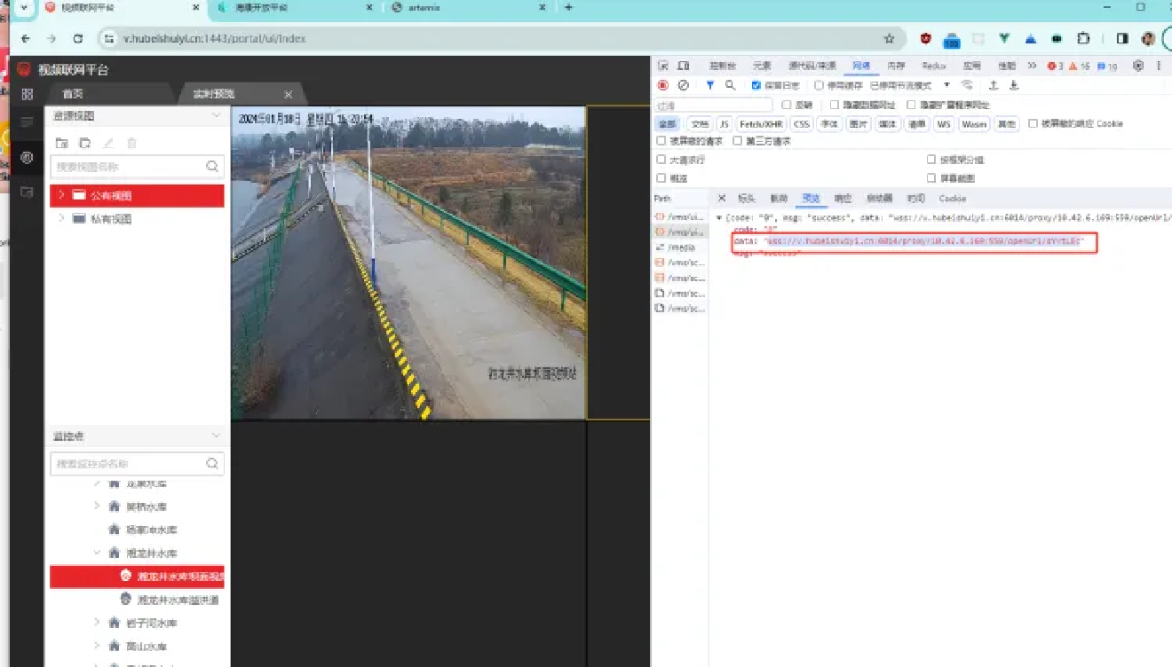This screenshot has height=667, width=1172.
Task: Click the red record network log icon
Action: tap(662, 85)
